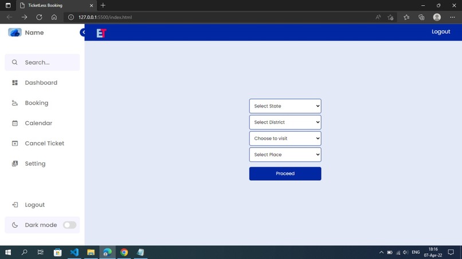Expand the Select Place dropdown
The image size is (462, 259).
point(285,154)
